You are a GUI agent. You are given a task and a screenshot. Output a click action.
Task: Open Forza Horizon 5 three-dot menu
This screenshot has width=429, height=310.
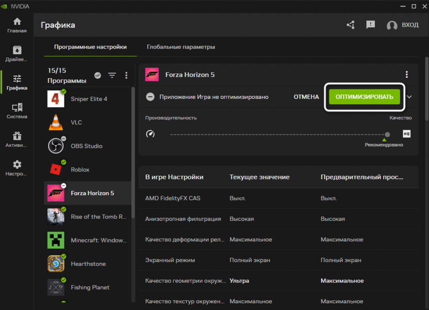tap(406, 75)
